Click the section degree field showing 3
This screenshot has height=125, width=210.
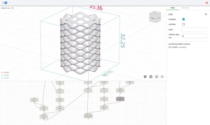(x=194, y=36)
